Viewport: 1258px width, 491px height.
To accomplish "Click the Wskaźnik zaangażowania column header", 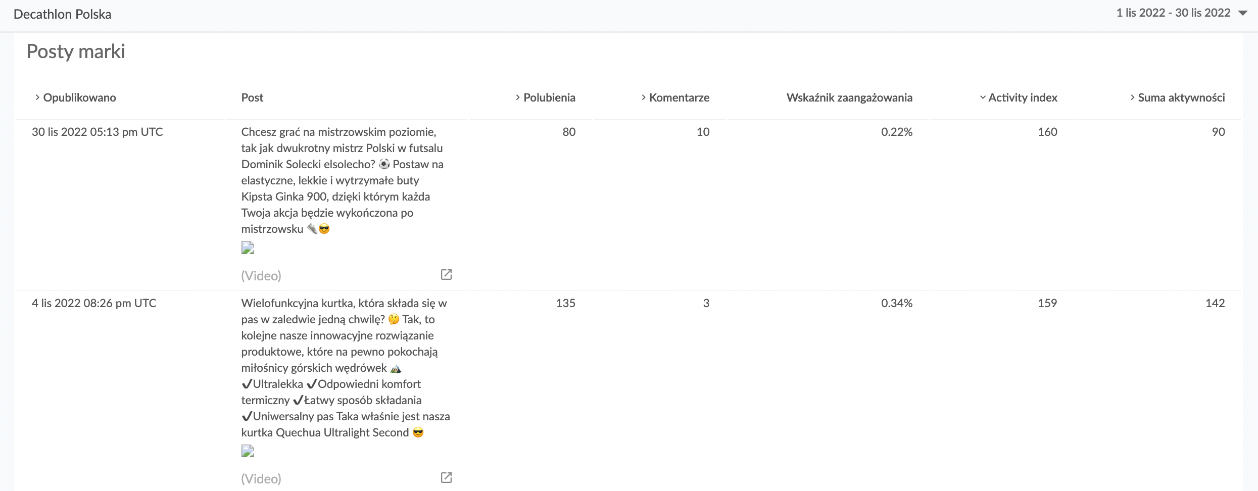I will tap(849, 97).
